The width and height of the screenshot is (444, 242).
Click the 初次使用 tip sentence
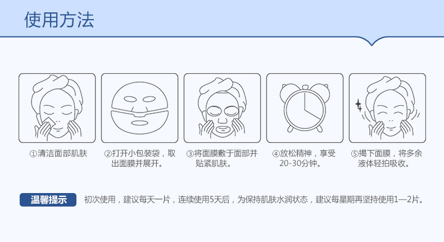254,200
